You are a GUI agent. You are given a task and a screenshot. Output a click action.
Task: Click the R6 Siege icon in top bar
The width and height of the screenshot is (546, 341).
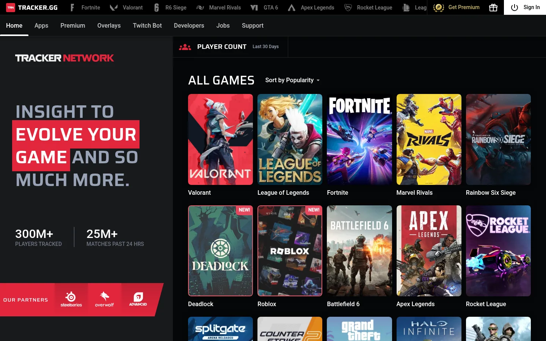(156, 8)
